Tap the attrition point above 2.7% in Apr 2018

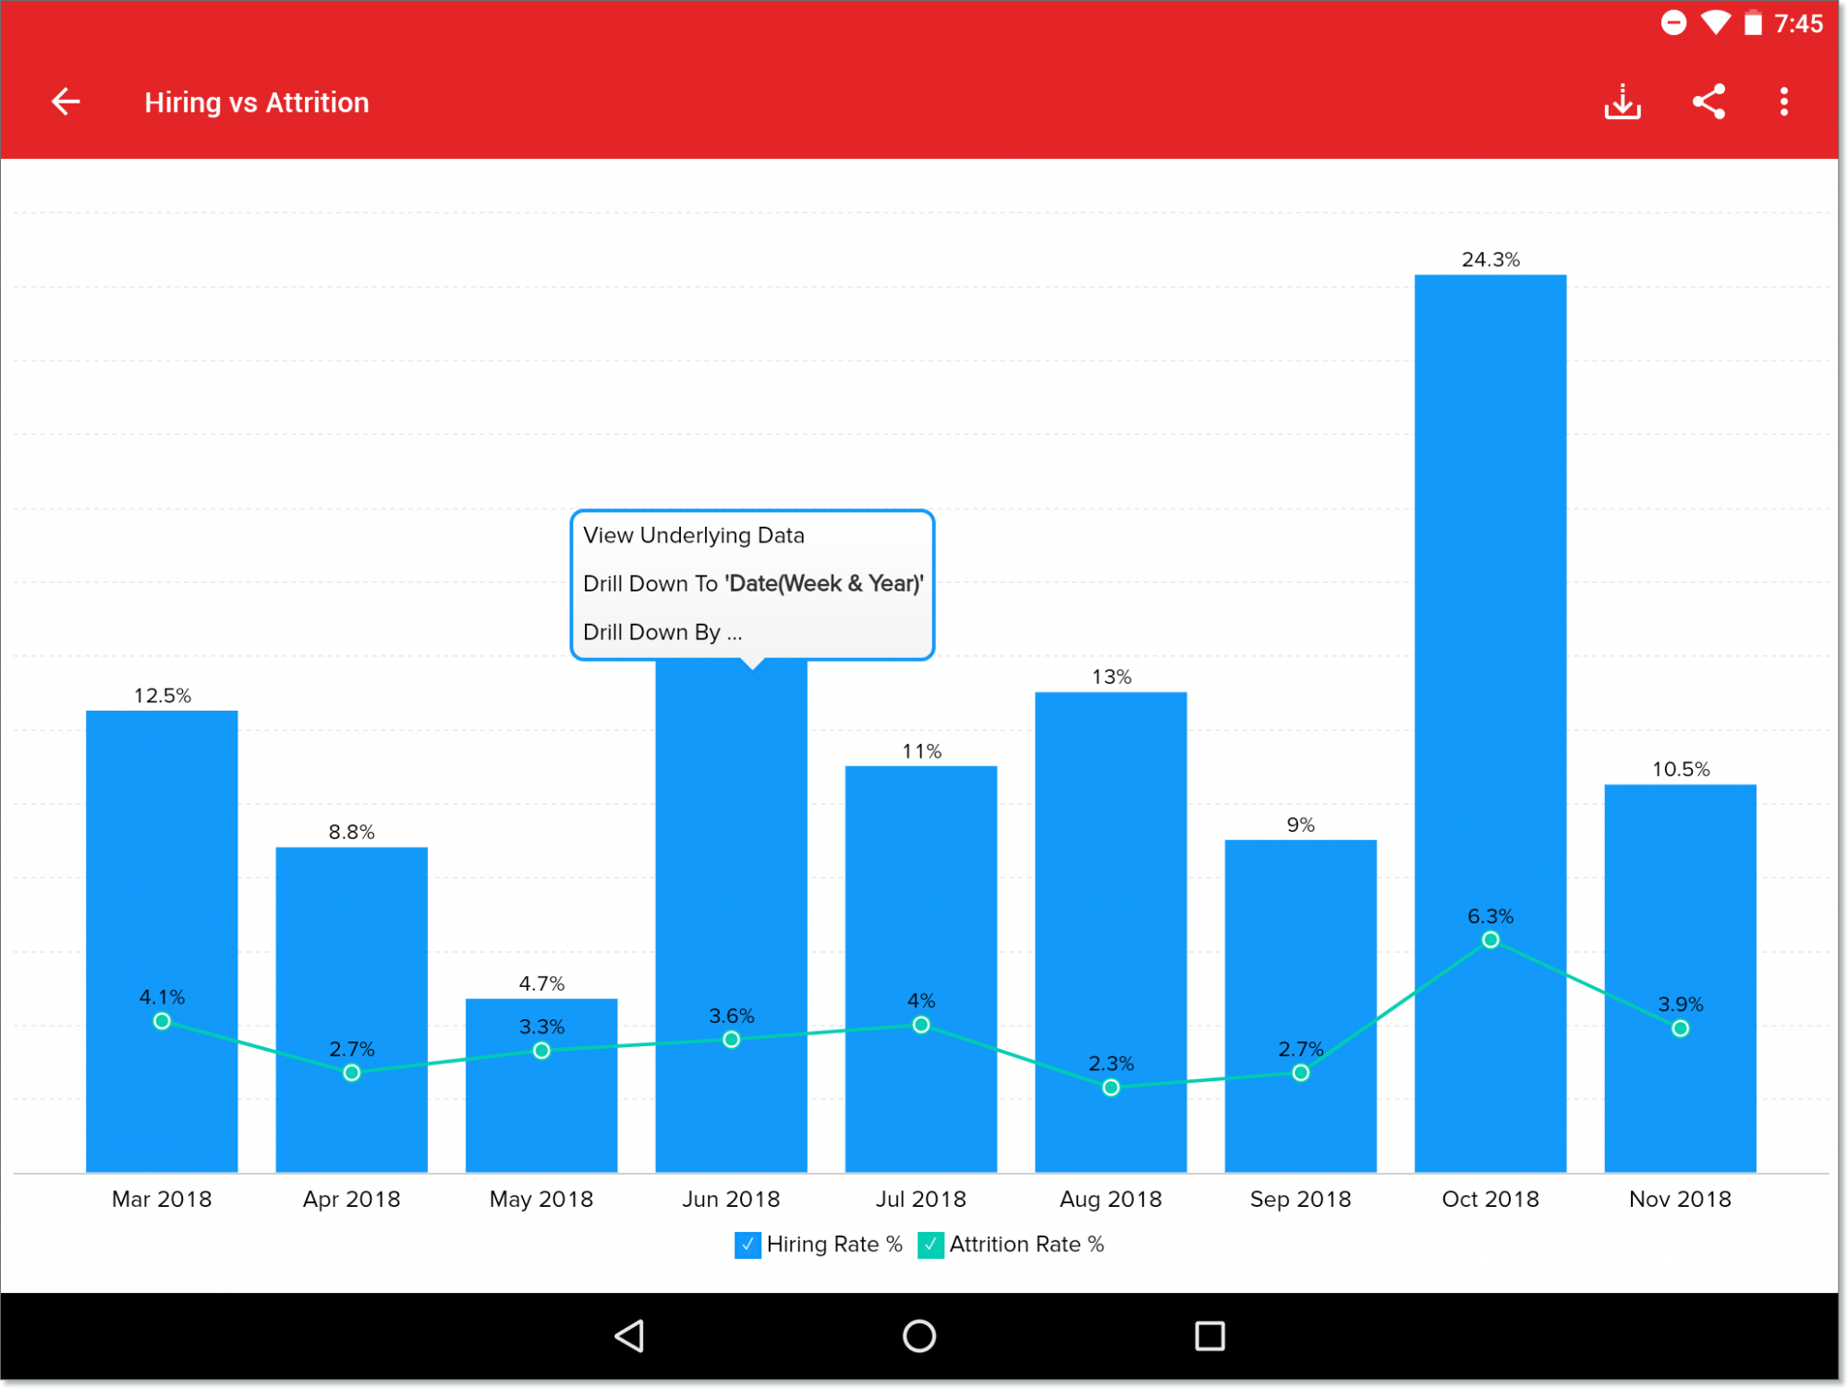coord(351,1073)
